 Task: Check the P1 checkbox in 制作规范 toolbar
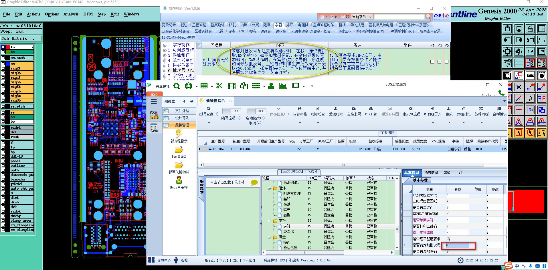[x=322, y=17]
